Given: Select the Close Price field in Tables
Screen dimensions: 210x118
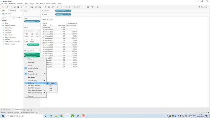Looking at the screenshot, I should [x=9, y=28].
